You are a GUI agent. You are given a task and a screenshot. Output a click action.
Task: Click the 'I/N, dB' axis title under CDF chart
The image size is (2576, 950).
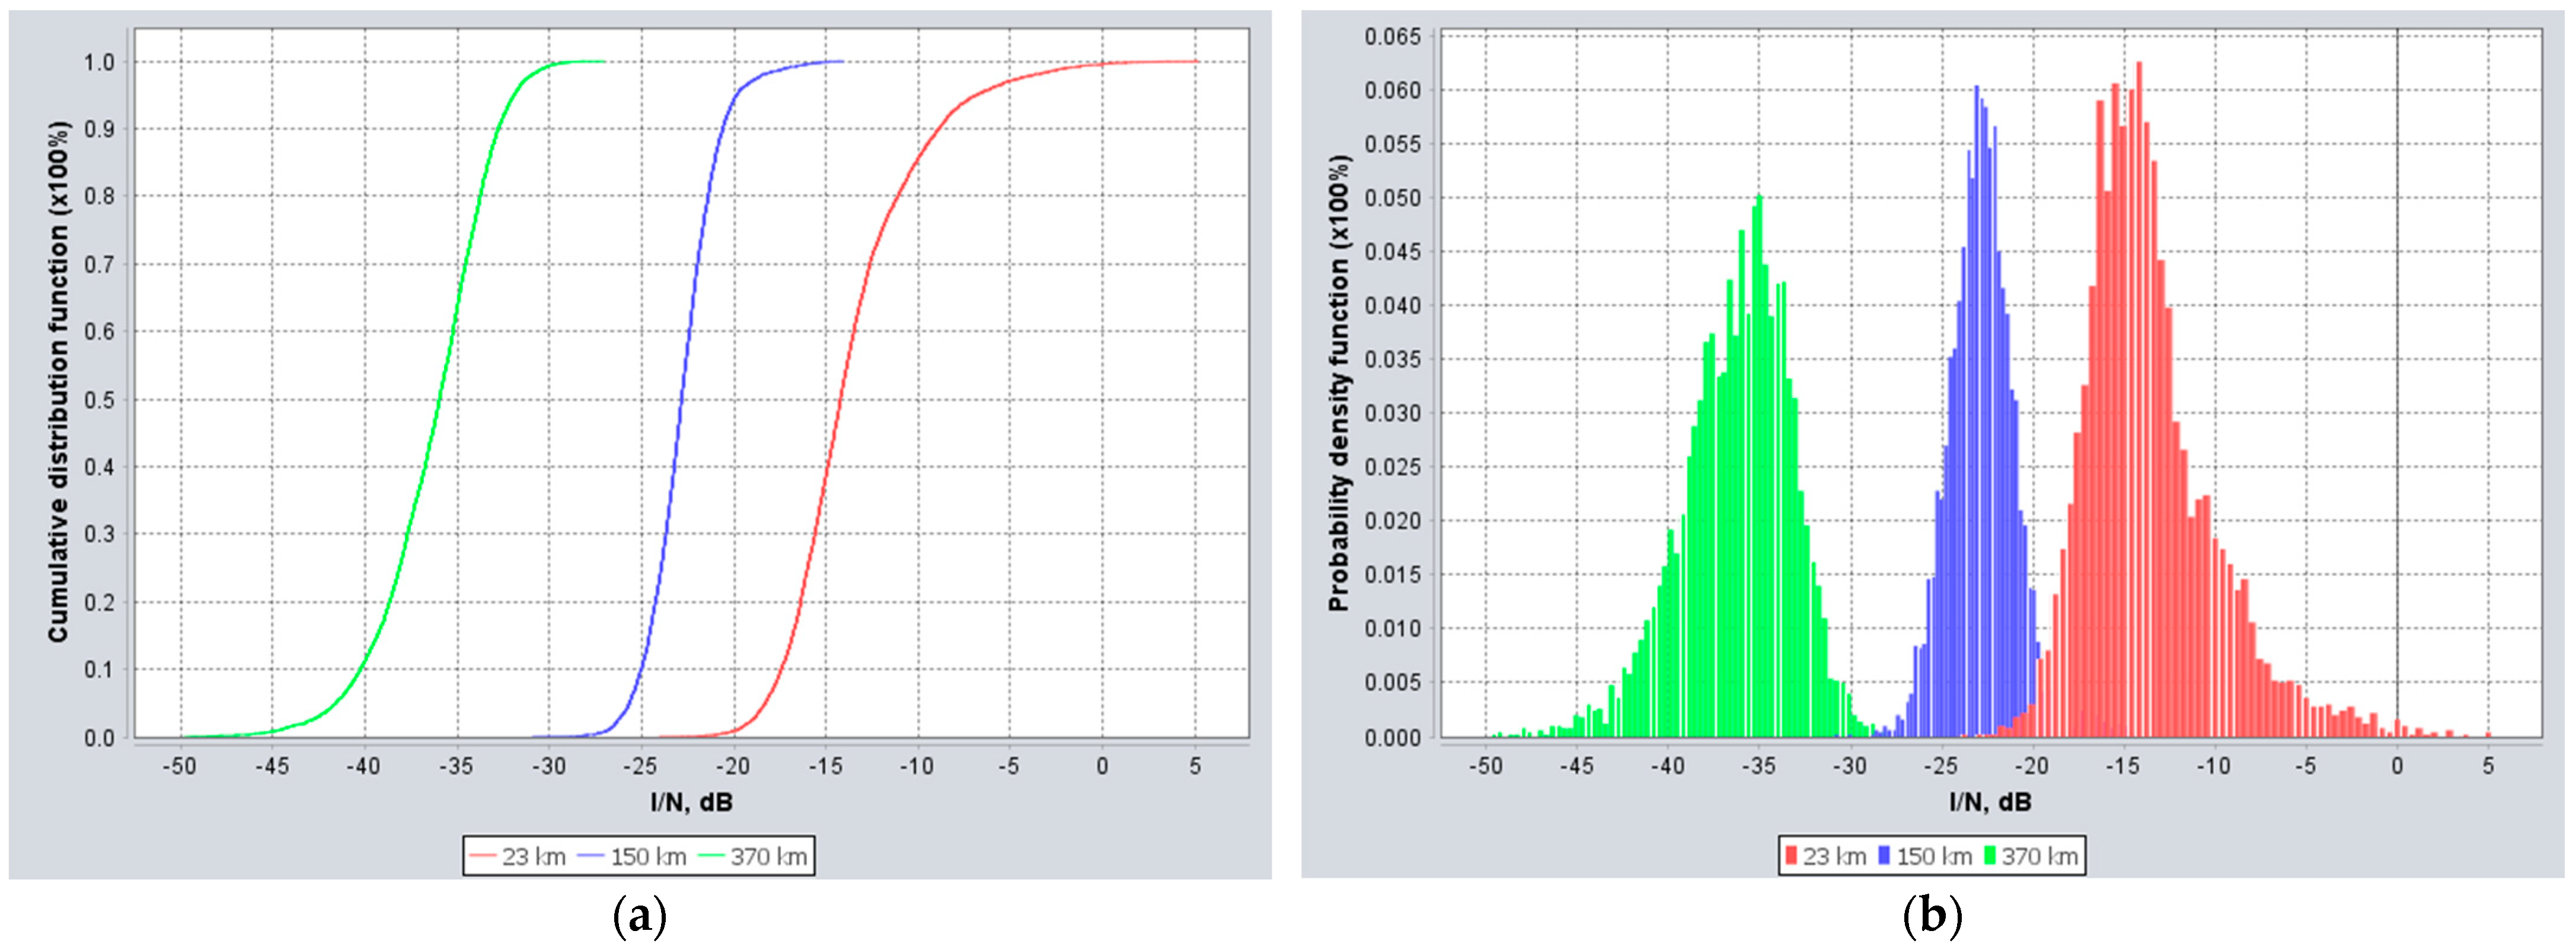point(692,801)
